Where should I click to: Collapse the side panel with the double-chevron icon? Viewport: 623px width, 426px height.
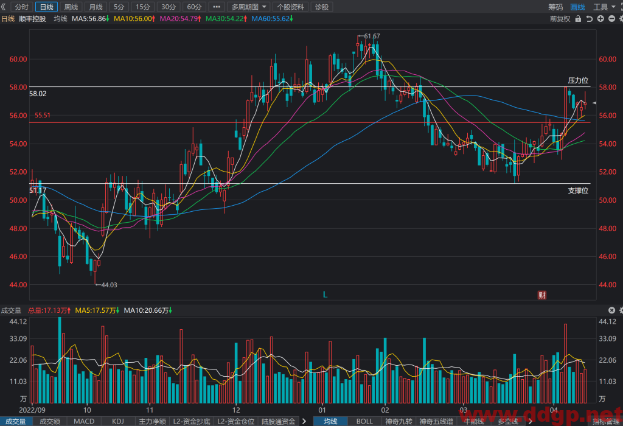(3, 7)
